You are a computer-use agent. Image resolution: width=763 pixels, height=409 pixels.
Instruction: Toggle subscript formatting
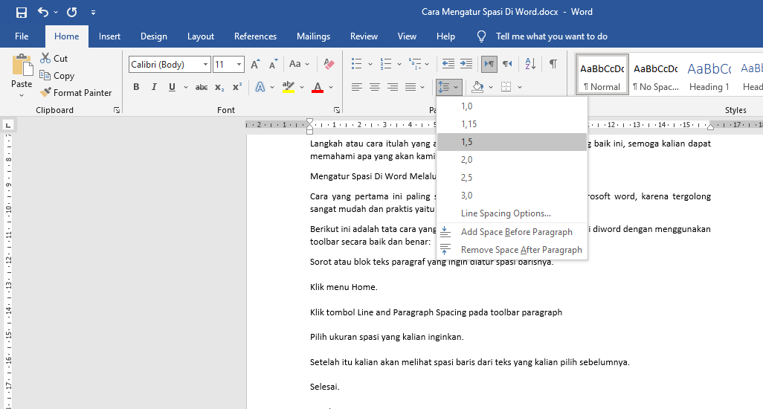click(x=219, y=87)
